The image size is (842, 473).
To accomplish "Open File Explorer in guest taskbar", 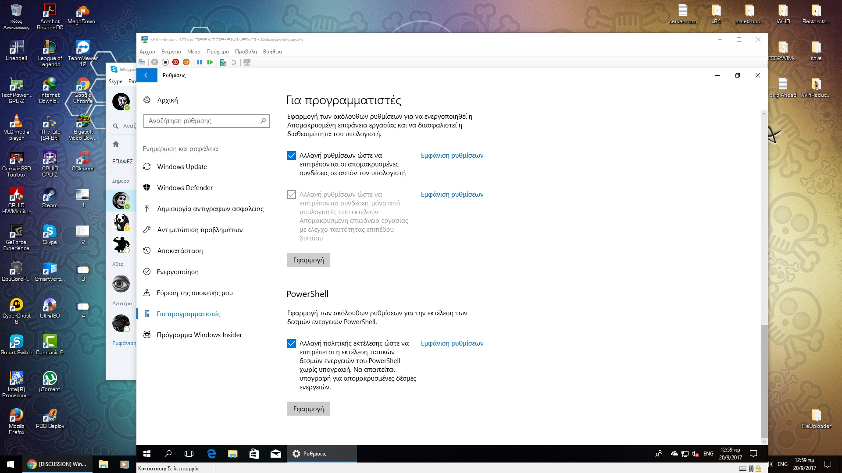I will [232, 454].
